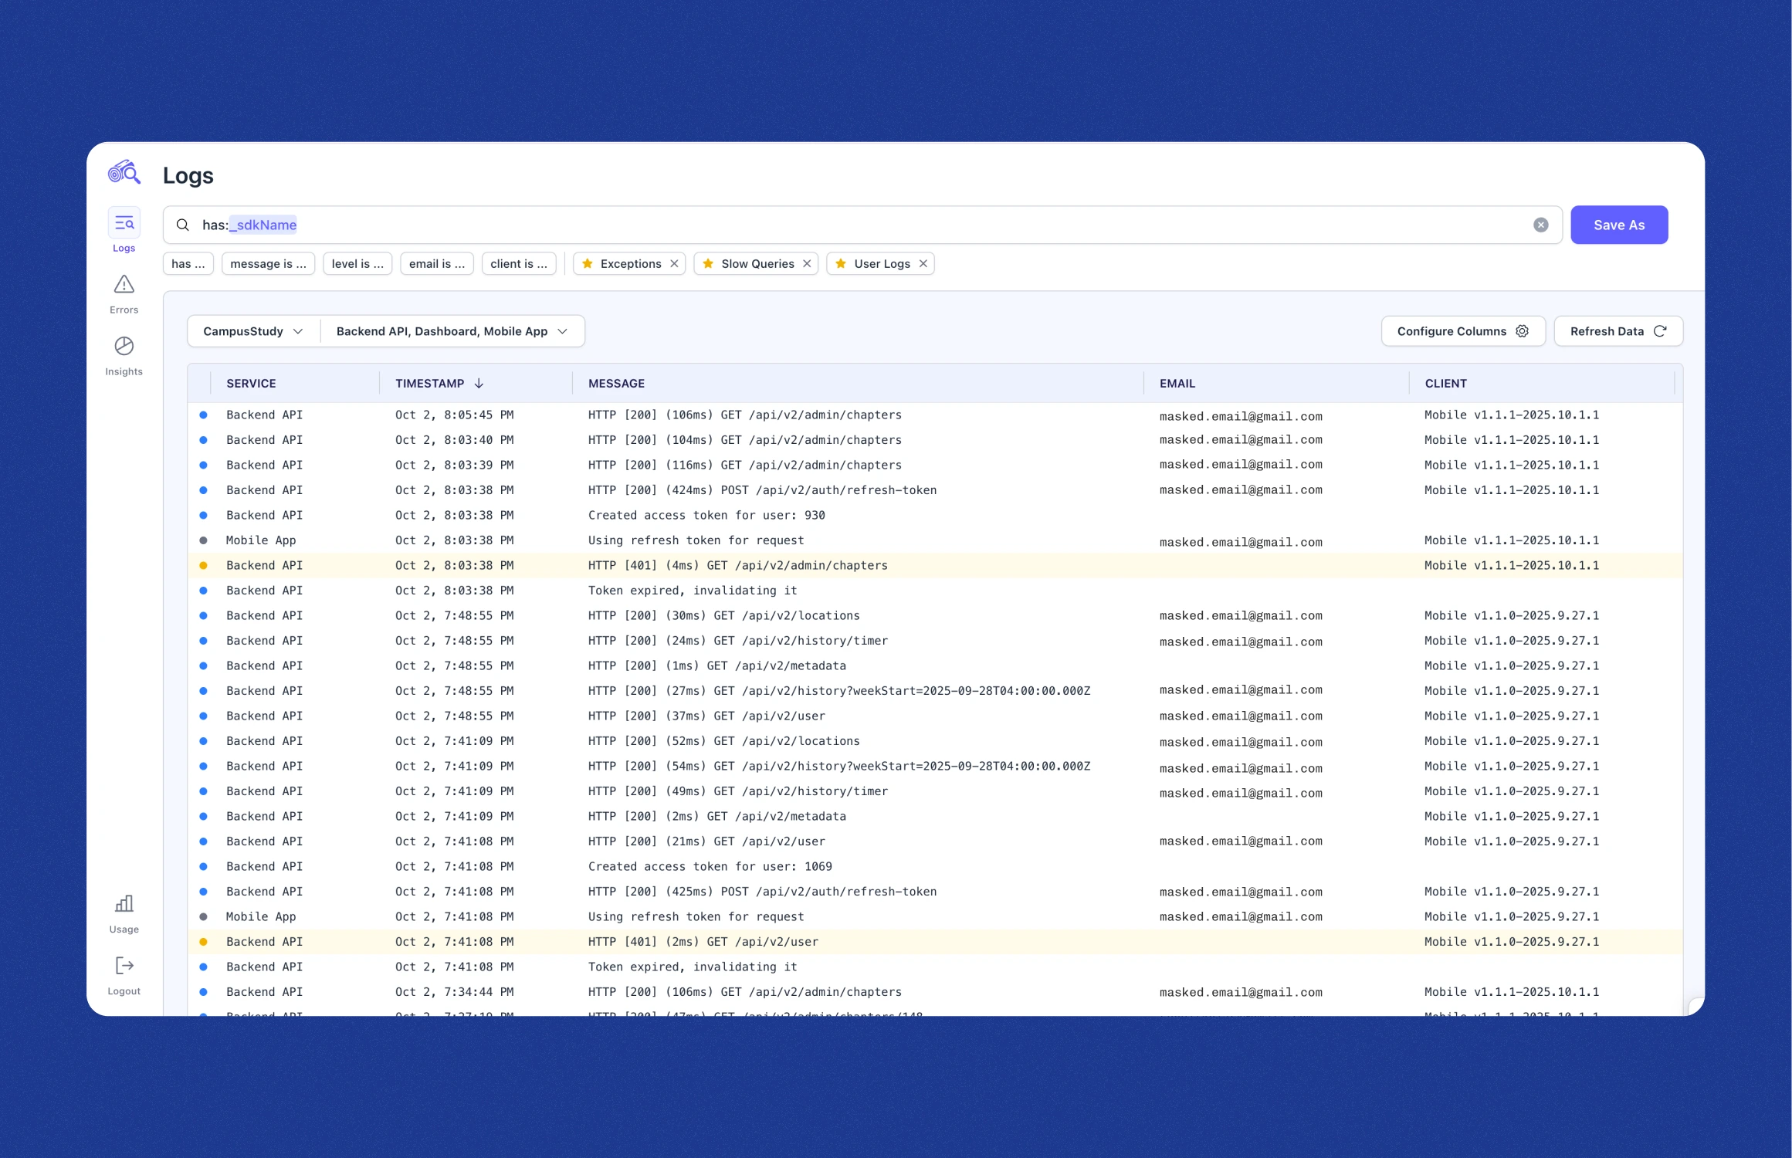Select the 'email is ...' filter chip
Image resolution: width=1792 pixels, height=1158 pixels.
[436, 264]
